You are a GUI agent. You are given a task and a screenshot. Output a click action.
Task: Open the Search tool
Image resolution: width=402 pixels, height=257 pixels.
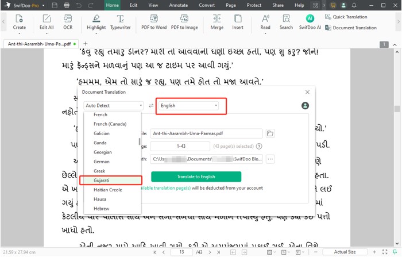[286, 22]
